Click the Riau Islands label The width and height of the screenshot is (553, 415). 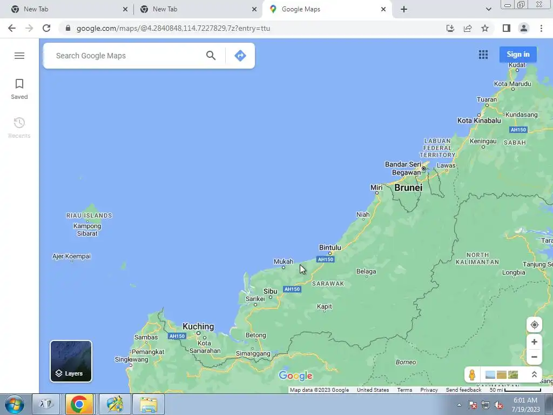[89, 215]
